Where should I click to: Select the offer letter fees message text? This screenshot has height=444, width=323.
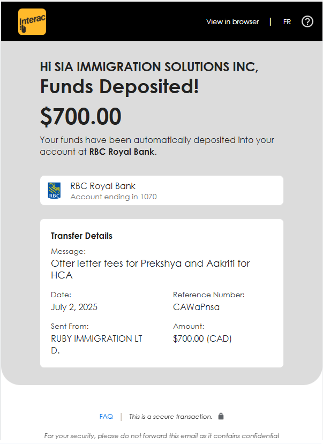point(150,269)
